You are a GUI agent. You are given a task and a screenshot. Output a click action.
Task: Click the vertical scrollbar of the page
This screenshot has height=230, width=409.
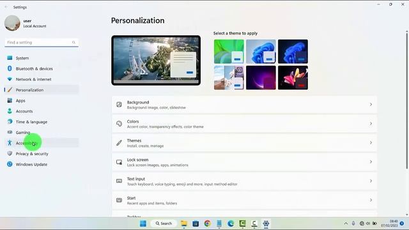tap(406, 100)
